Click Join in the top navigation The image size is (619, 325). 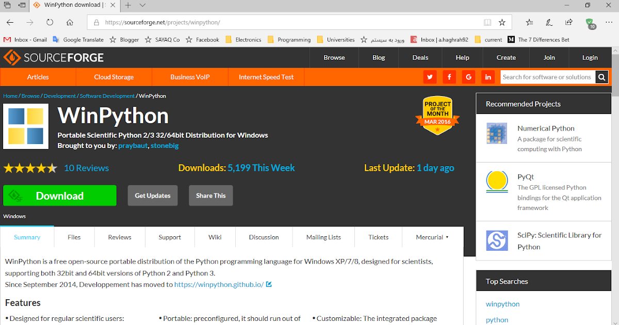click(549, 57)
